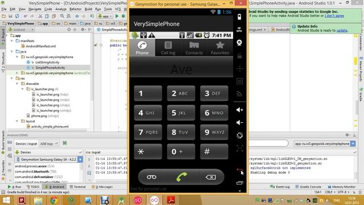Click the 'I don't agree' link
The image size is (364, 205).
pyautogui.click(x=334, y=16)
